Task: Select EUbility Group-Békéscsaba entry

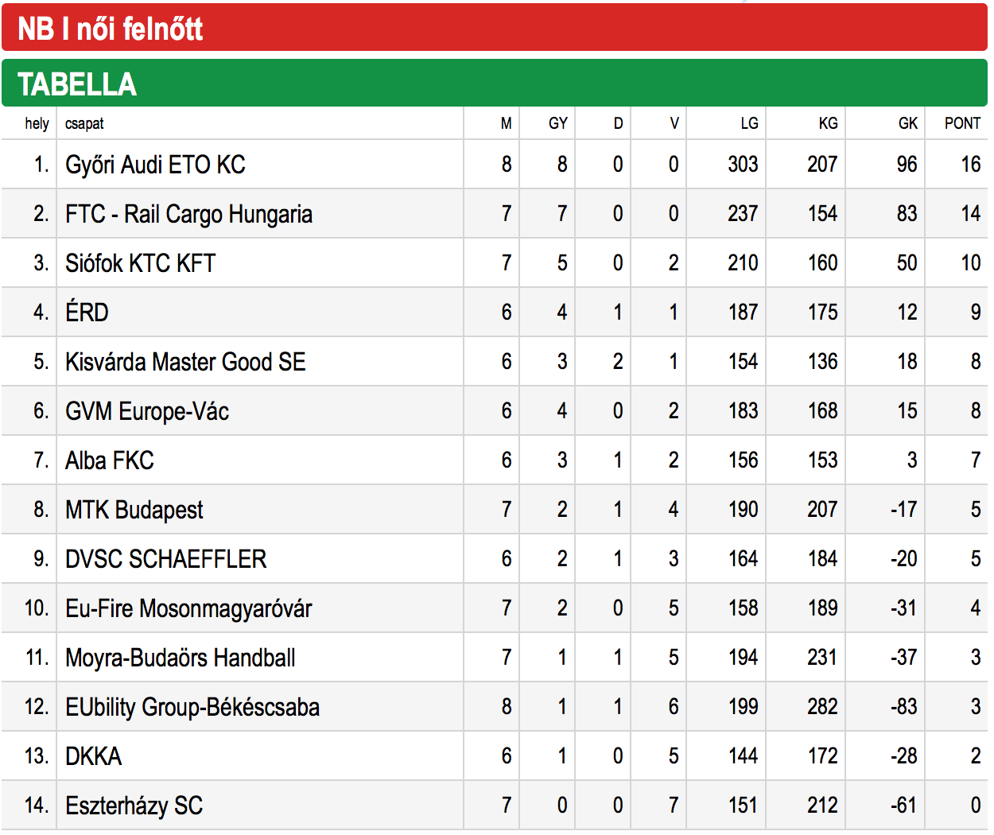Action: (192, 707)
